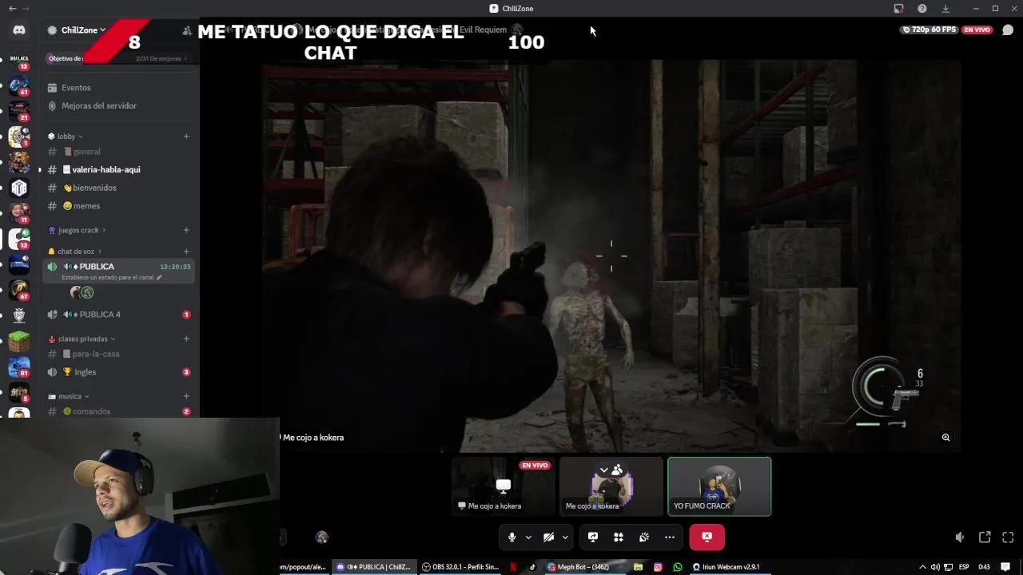Image resolution: width=1023 pixels, height=575 pixels.
Task: Add a channel to clases privadas category
Action: [x=186, y=339]
